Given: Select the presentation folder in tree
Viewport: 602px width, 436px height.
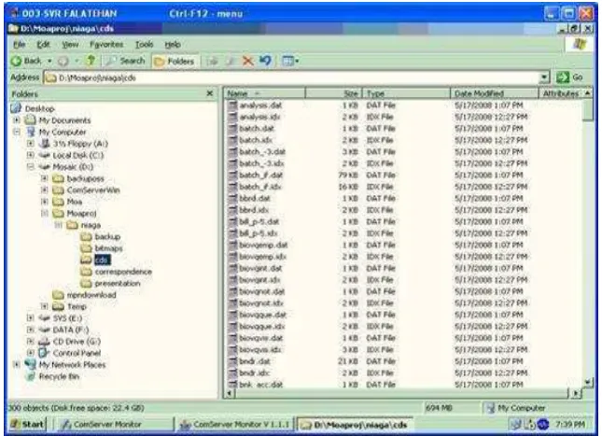Looking at the screenshot, I should [x=118, y=283].
